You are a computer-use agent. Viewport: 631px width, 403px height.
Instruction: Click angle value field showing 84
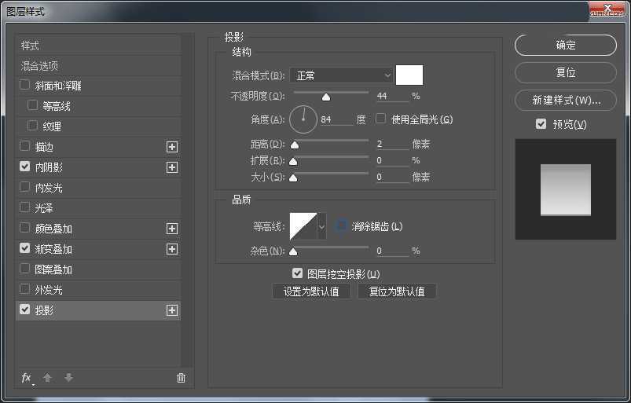coord(336,119)
